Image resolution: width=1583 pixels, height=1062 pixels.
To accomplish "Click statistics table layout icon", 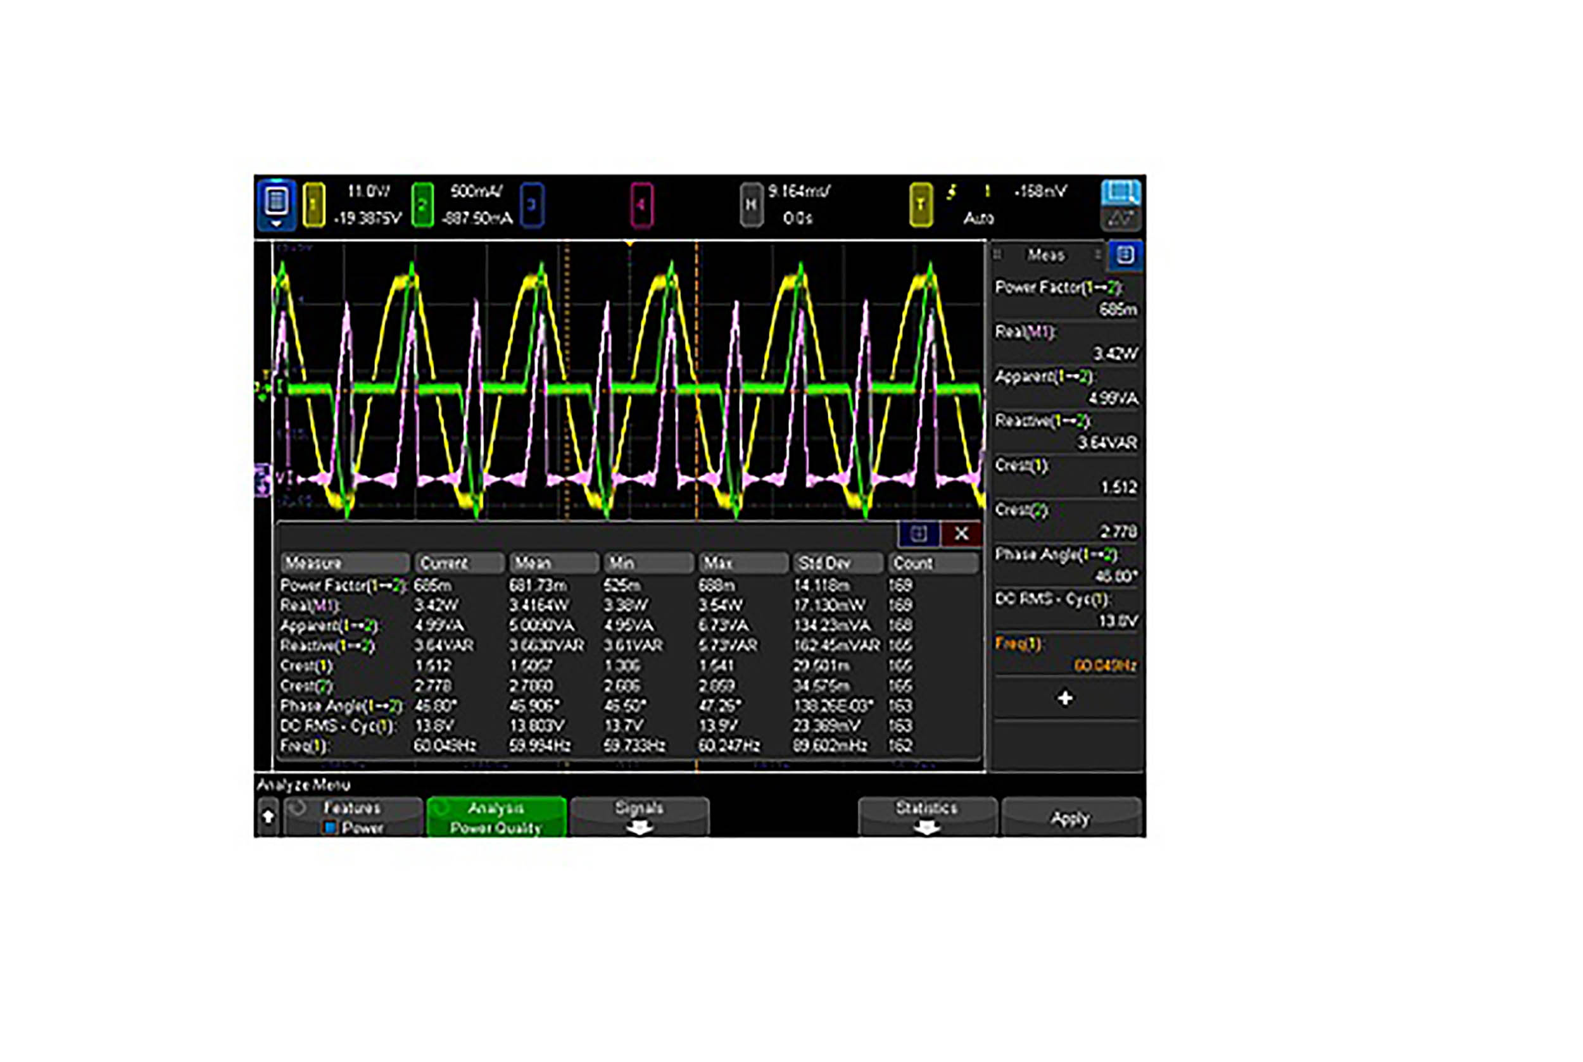I will pyautogui.click(x=918, y=534).
